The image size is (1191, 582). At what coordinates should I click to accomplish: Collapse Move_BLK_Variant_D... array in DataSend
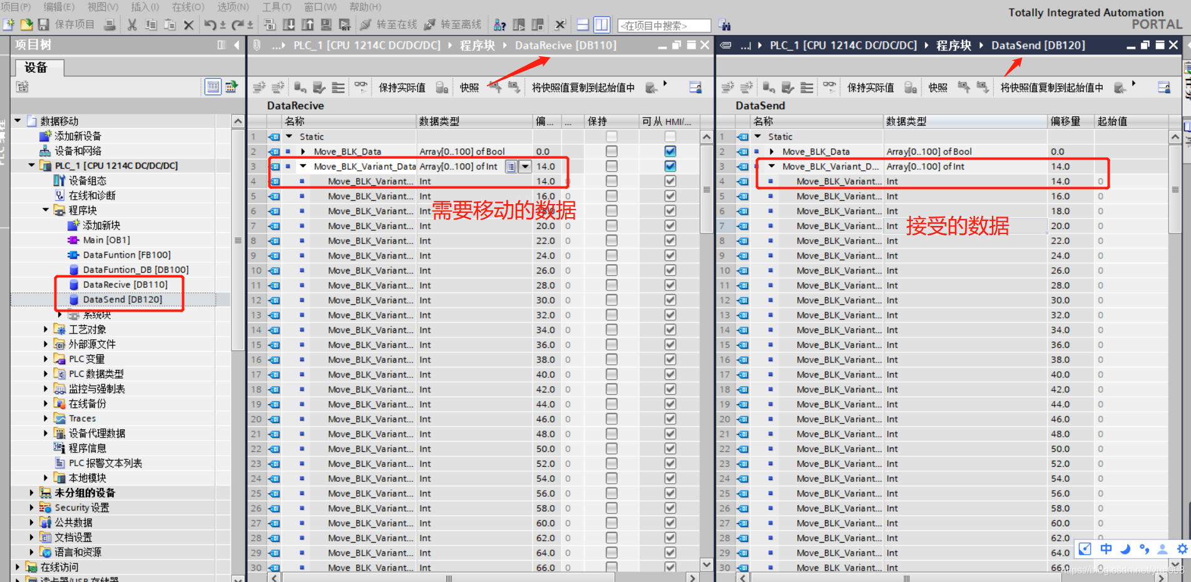(772, 166)
